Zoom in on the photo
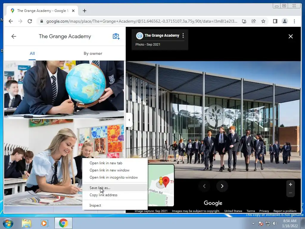This screenshot has width=305, height=229. pos(290,184)
